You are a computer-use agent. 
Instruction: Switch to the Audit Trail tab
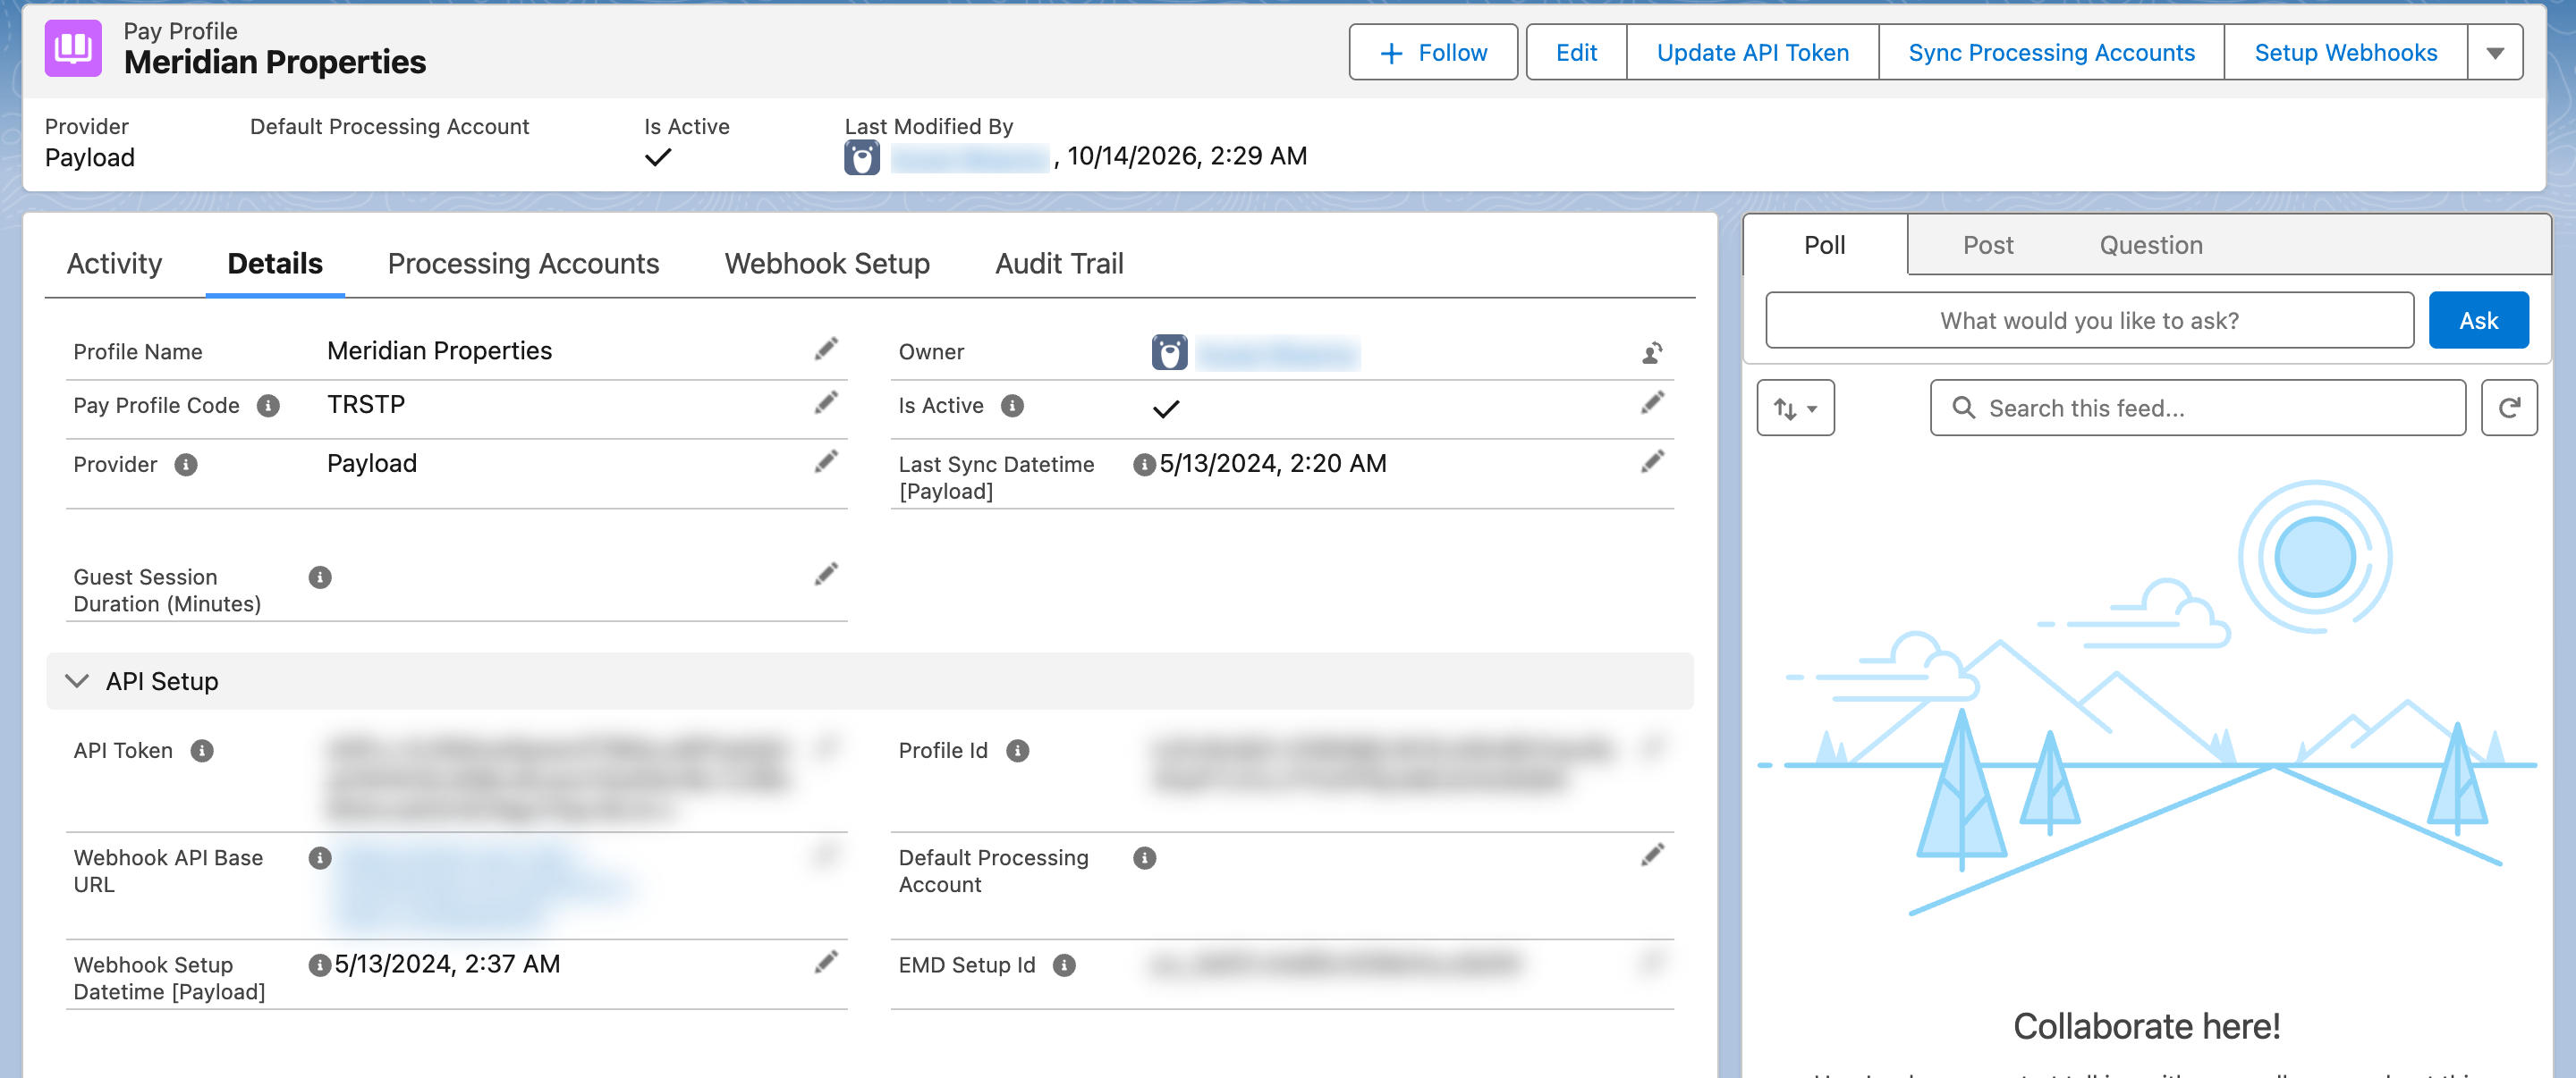tap(1059, 264)
